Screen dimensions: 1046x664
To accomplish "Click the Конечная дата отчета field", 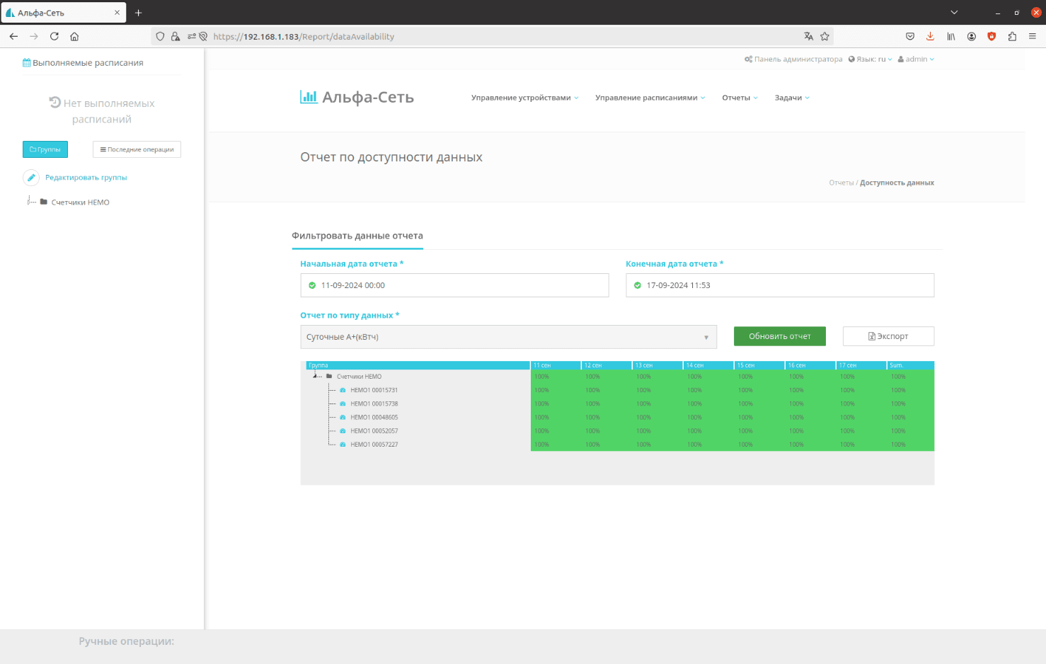I will [780, 285].
